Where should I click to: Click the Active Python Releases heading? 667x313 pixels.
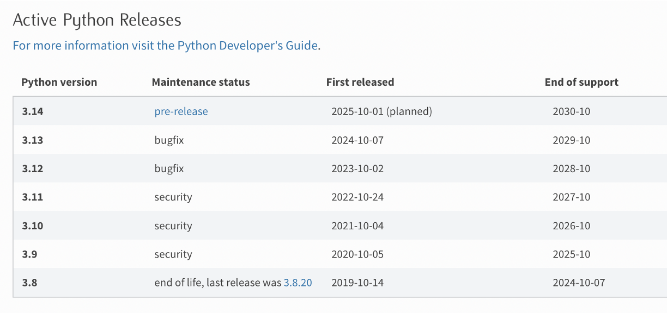click(x=97, y=20)
